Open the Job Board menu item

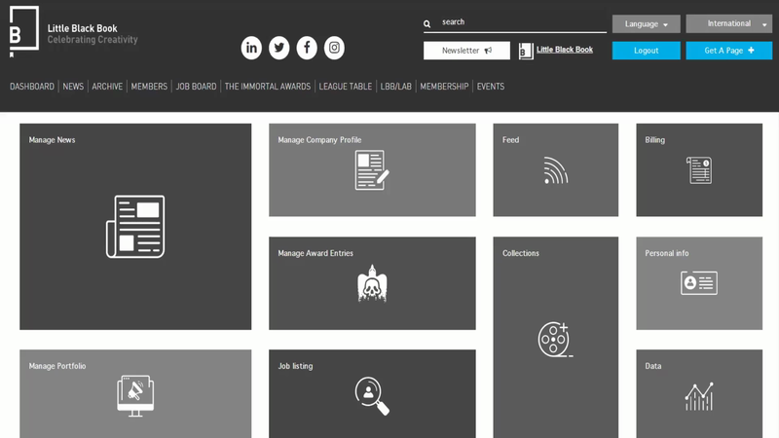(197, 87)
